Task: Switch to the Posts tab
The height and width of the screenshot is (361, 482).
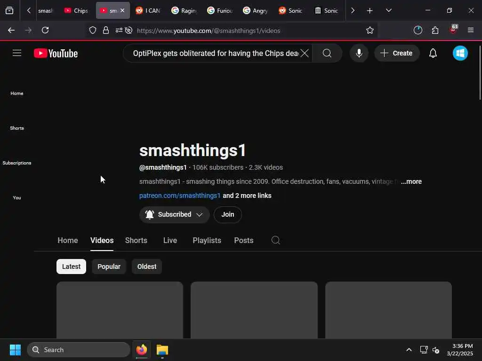Action: coord(244,240)
